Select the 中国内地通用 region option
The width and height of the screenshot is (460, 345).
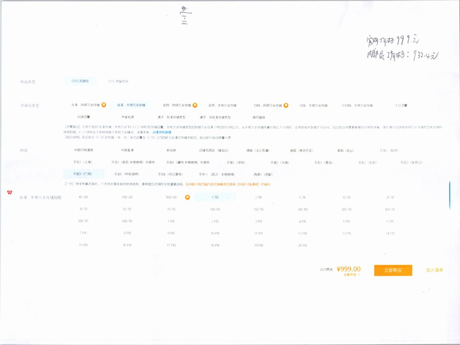pyautogui.click(x=84, y=150)
